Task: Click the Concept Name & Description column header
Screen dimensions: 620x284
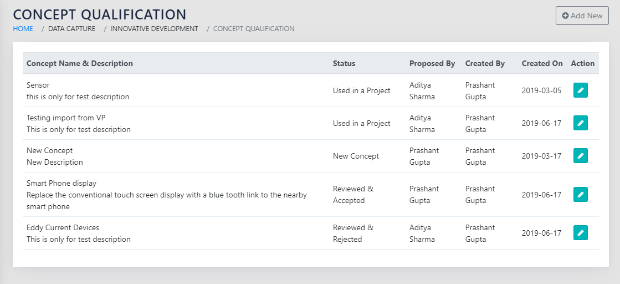Action: point(80,63)
